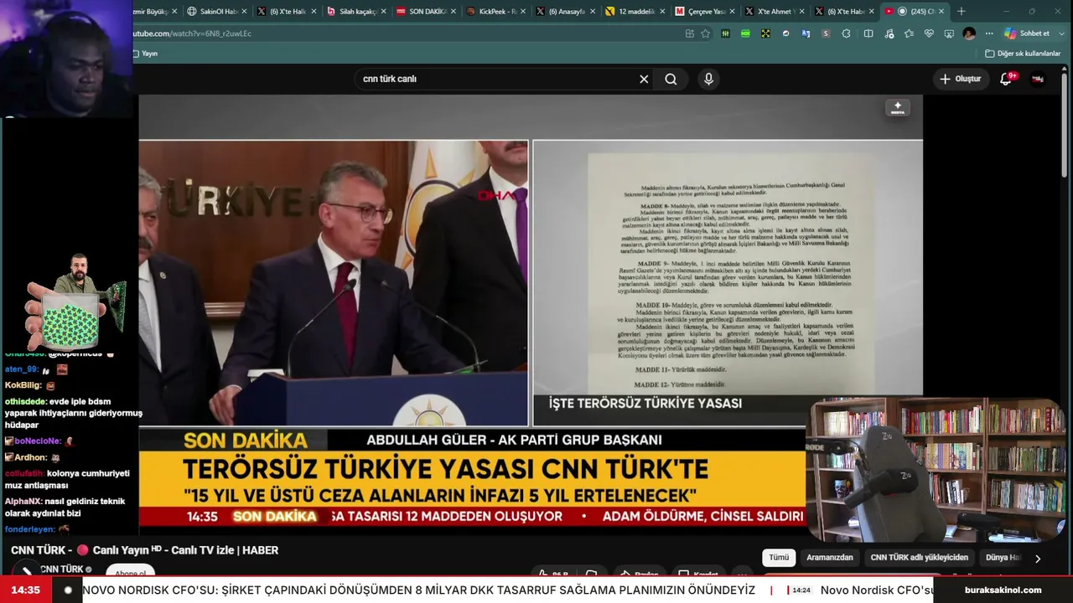
Task: Click the Oluştur create button
Action: [960, 79]
